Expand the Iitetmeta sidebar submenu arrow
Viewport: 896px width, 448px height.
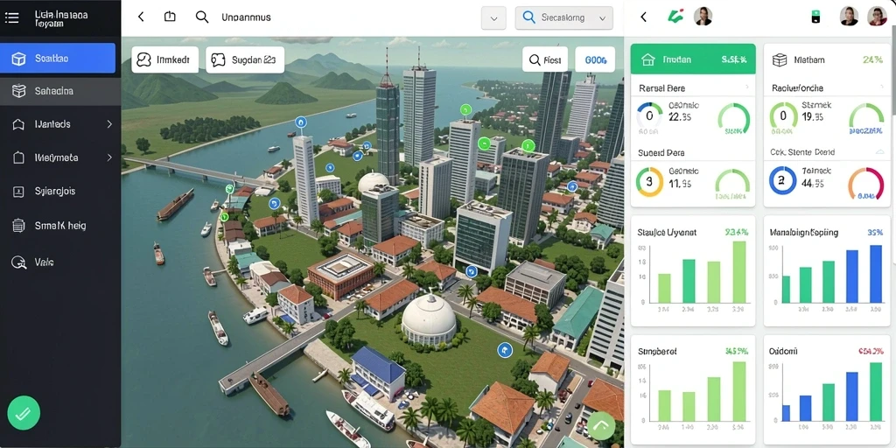[x=109, y=157]
